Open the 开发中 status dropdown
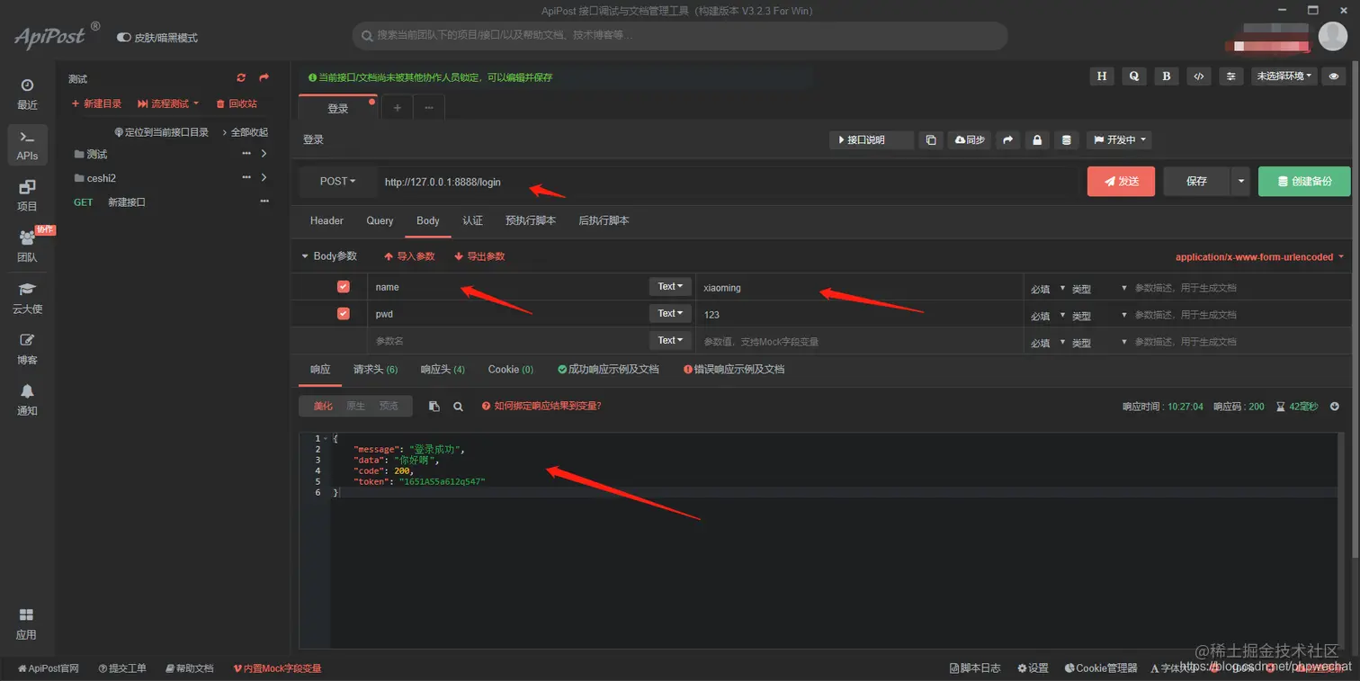The width and height of the screenshot is (1360, 681). tap(1120, 140)
